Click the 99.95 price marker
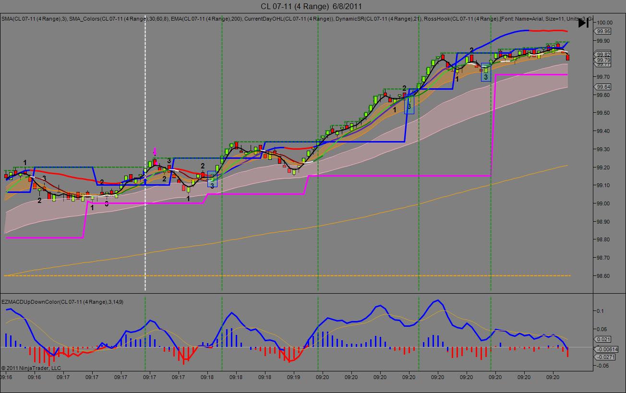 (603, 31)
